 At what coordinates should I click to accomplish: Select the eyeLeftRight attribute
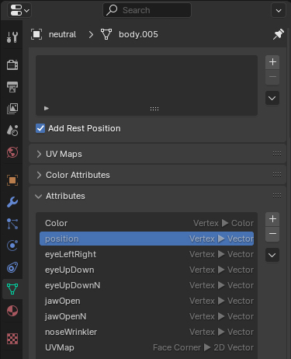[x=147, y=254]
